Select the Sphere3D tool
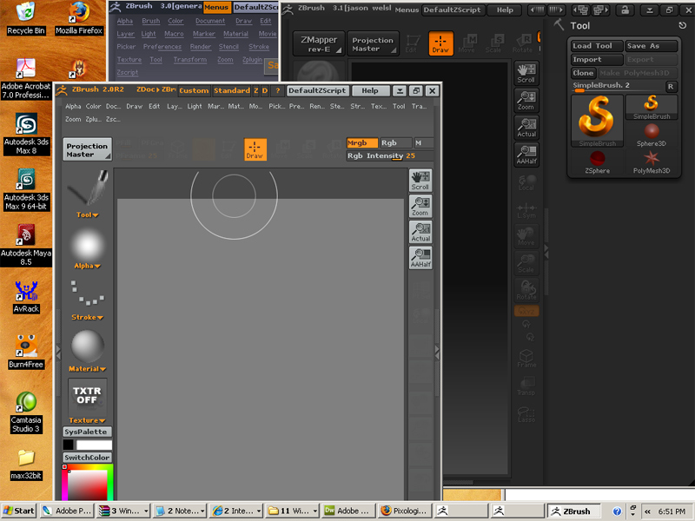 pos(651,135)
